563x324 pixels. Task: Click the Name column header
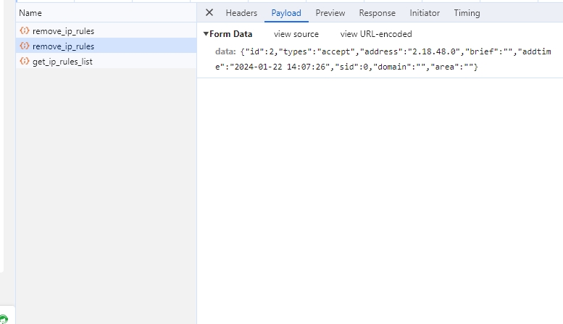(x=106, y=13)
